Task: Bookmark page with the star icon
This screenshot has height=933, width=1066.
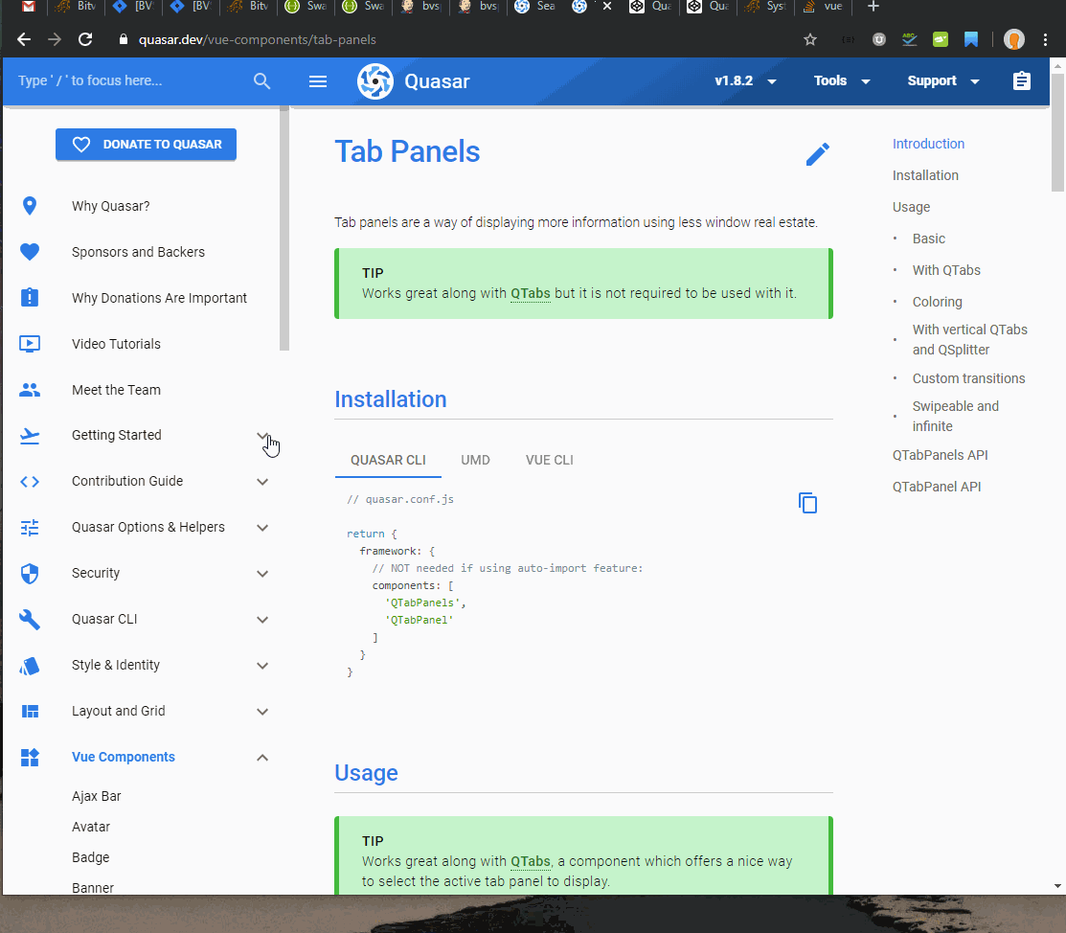Action: pyautogui.click(x=809, y=39)
